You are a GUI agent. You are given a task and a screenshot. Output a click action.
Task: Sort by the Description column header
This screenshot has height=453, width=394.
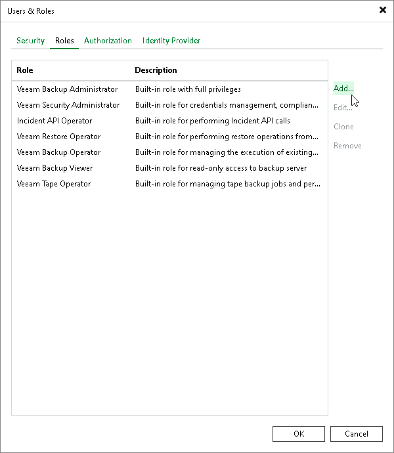click(x=156, y=70)
